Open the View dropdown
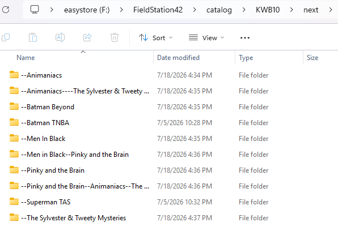Image resolution: width=338 pixels, height=248 pixels. tap(206, 38)
